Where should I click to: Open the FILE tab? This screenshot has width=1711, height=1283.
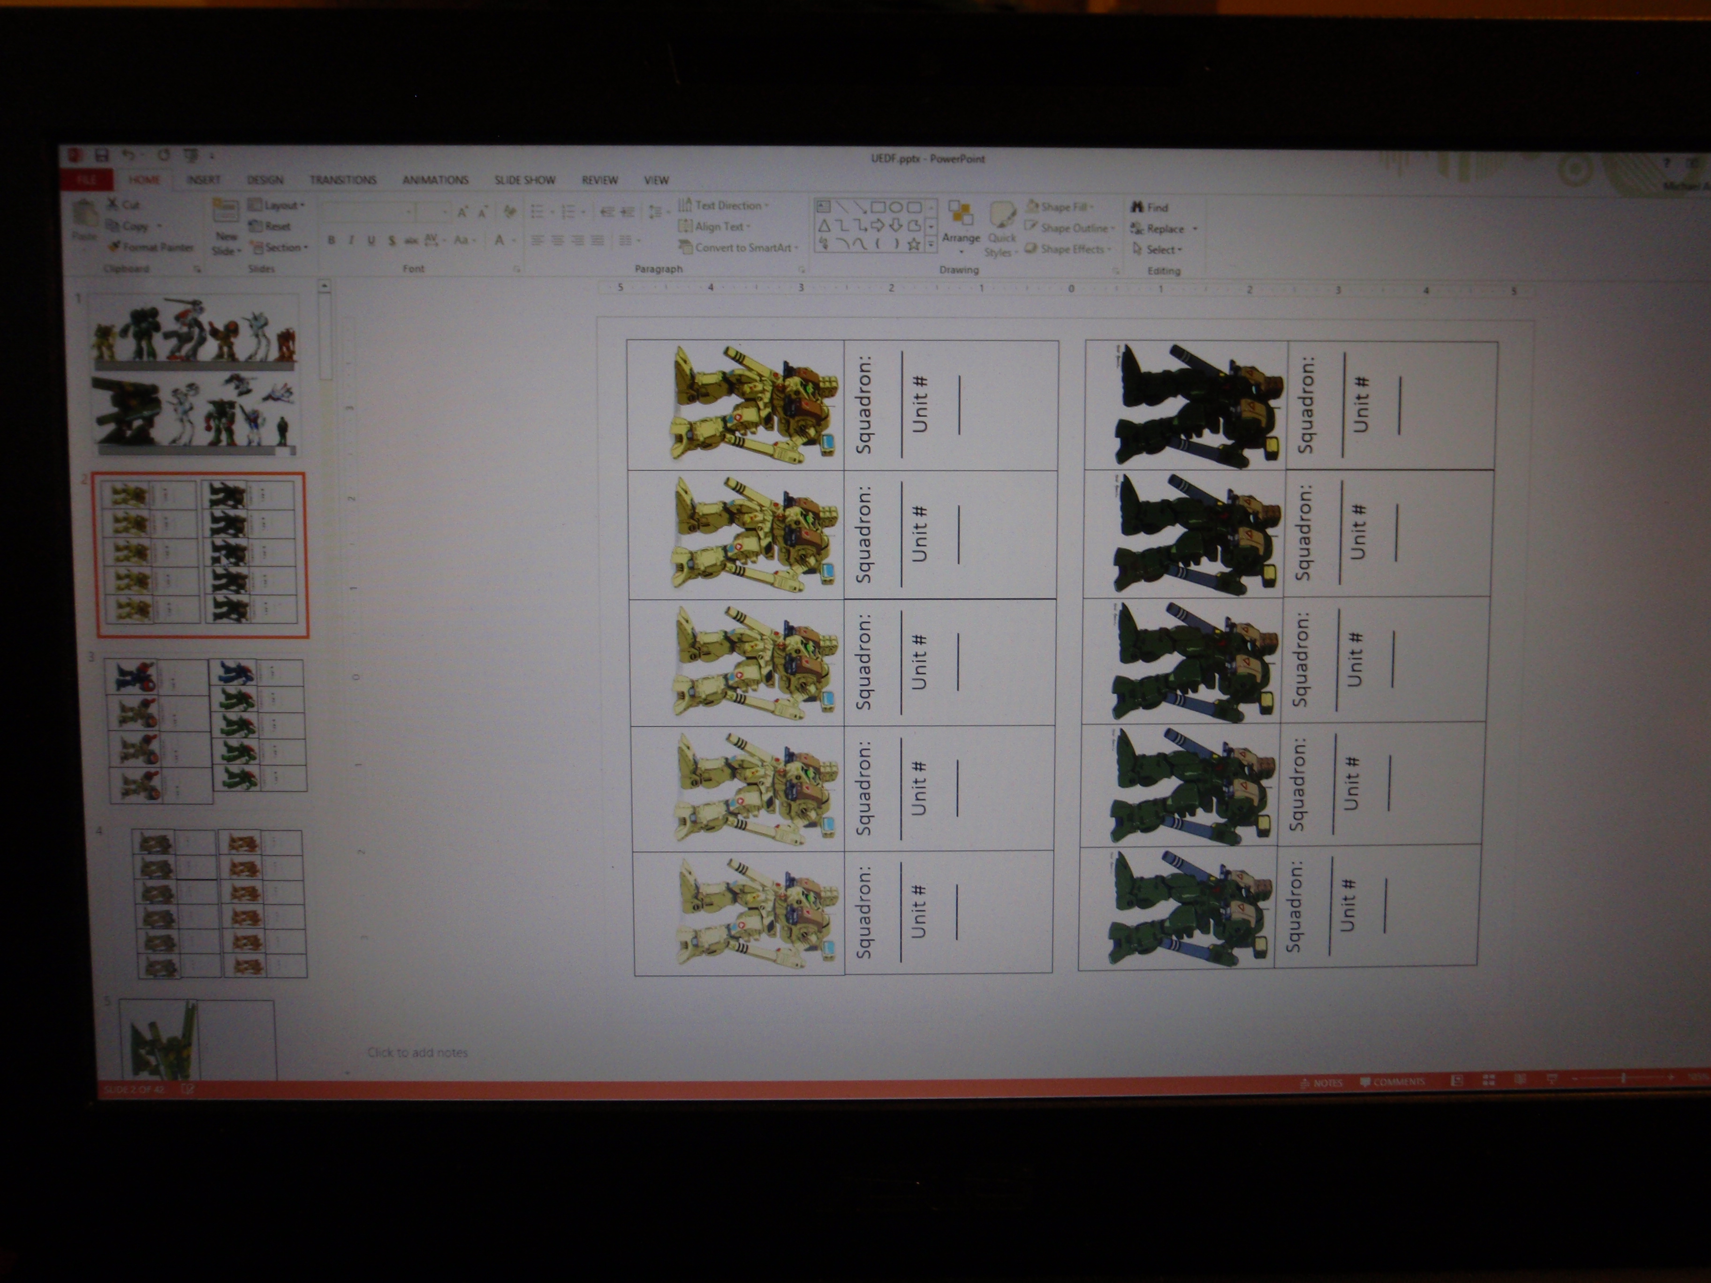point(87,180)
